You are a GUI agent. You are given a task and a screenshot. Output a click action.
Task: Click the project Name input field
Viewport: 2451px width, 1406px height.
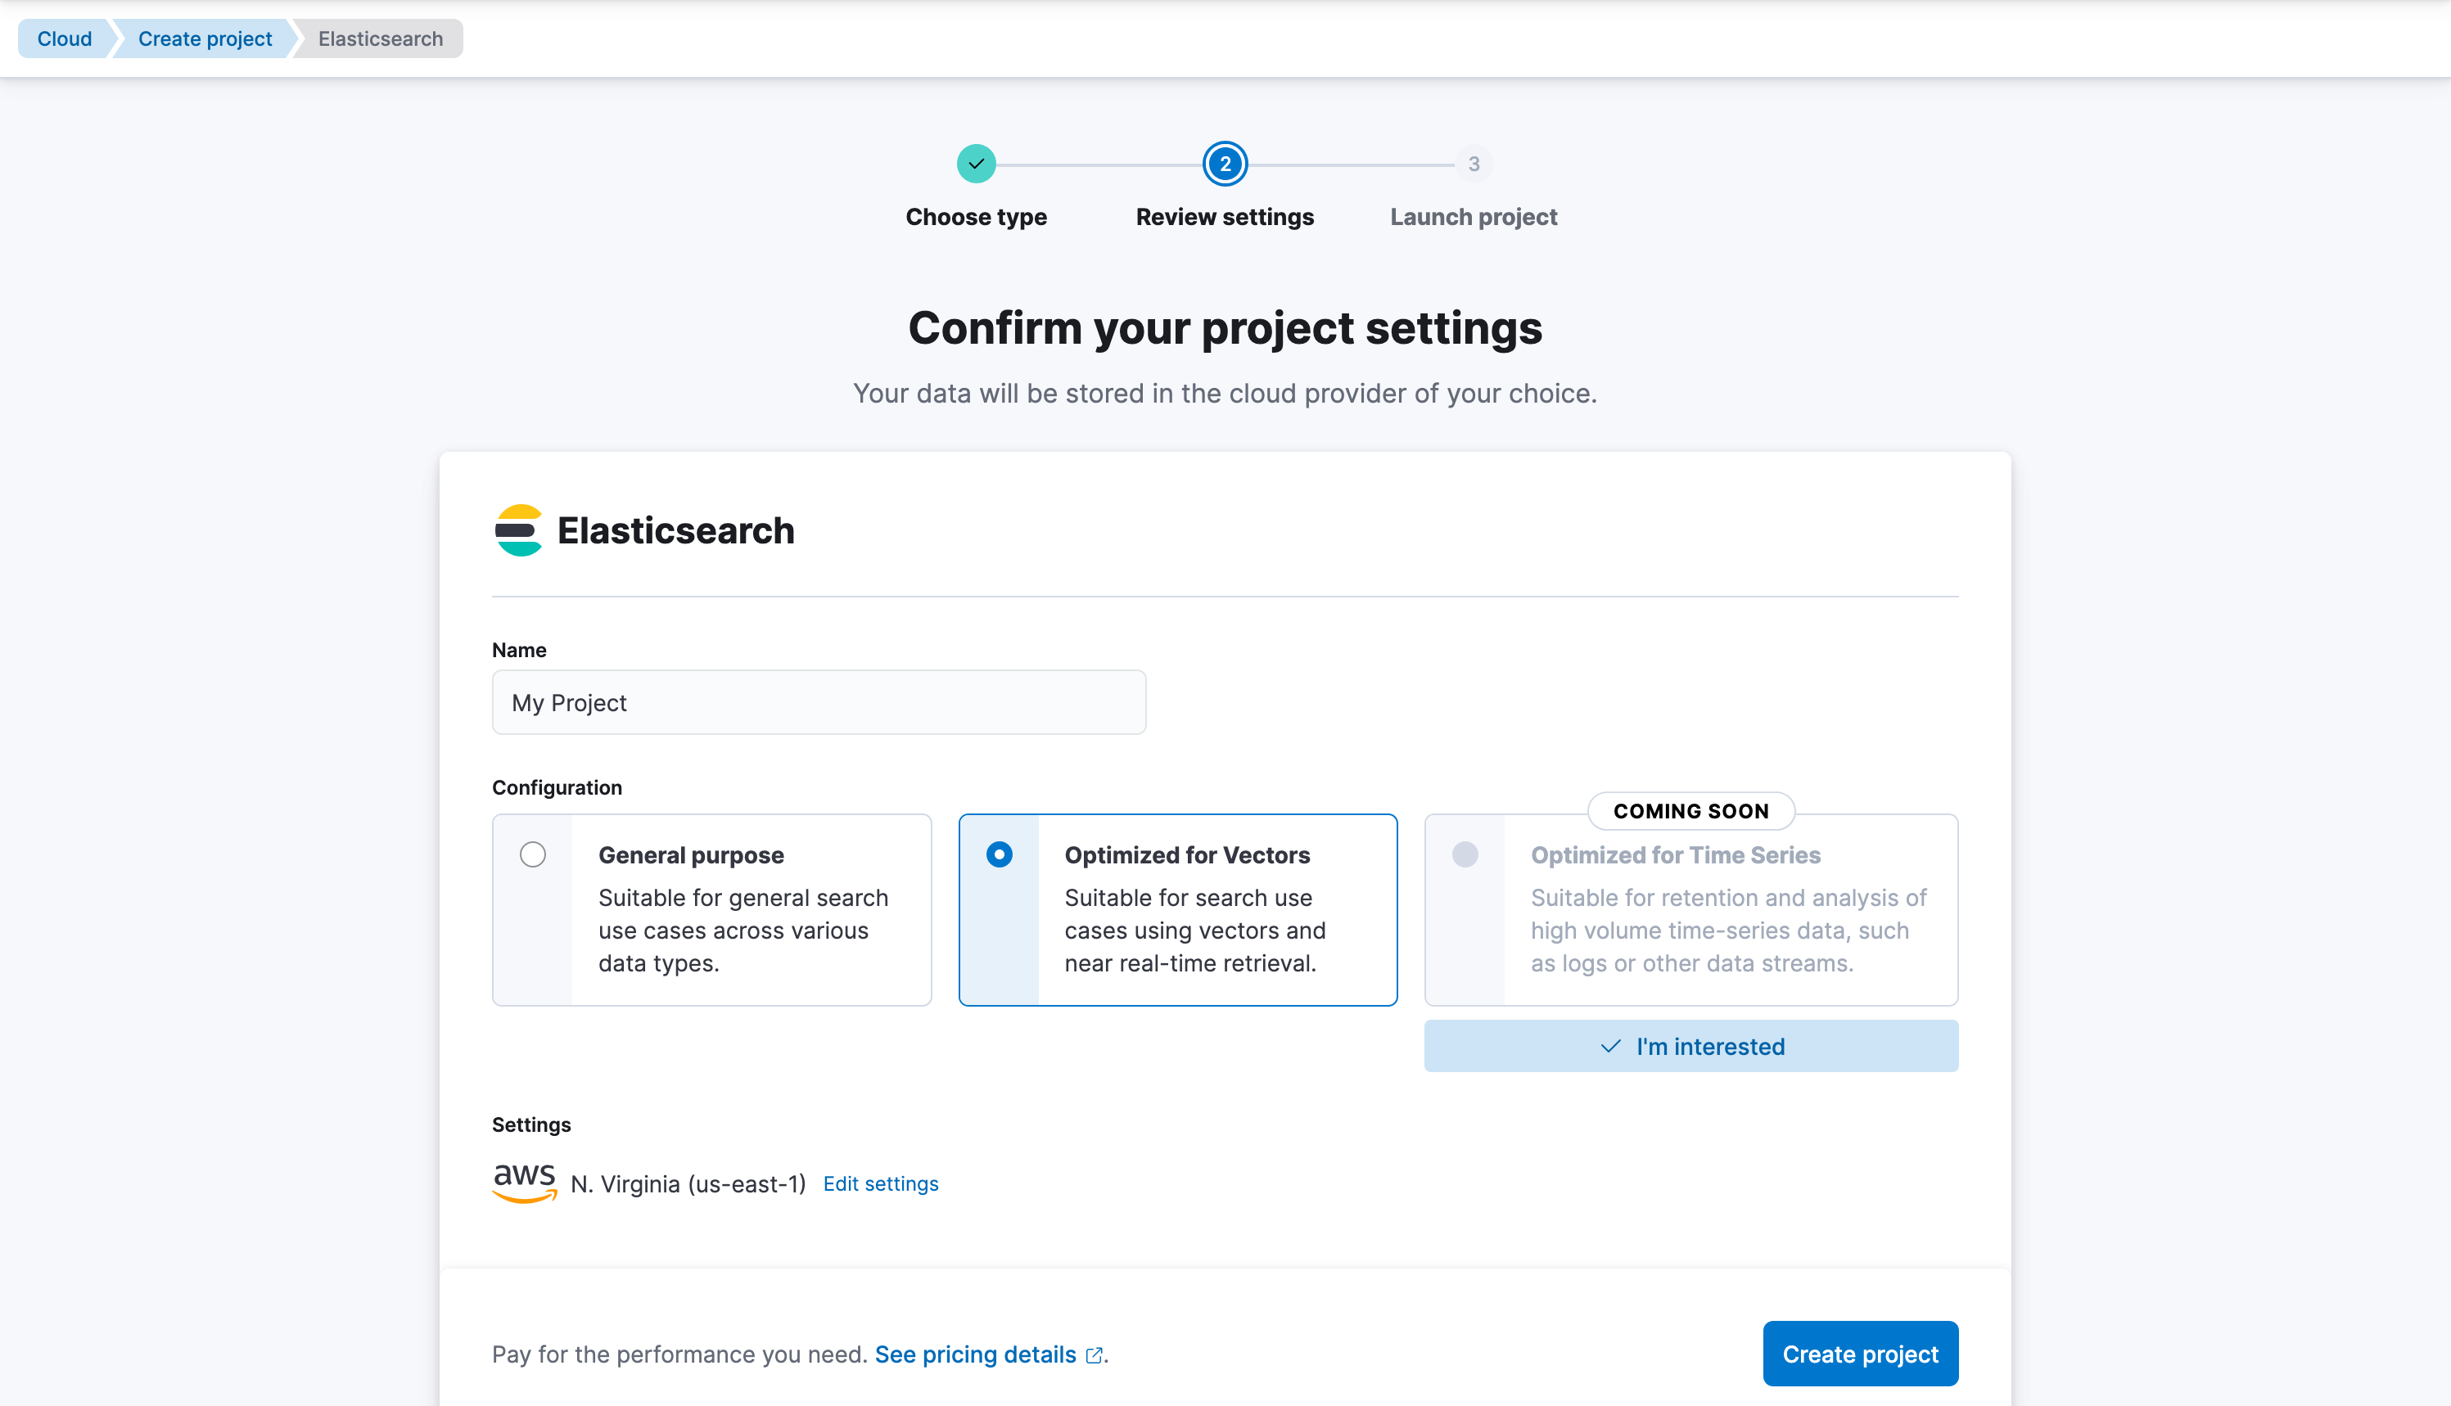coord(819,703)
